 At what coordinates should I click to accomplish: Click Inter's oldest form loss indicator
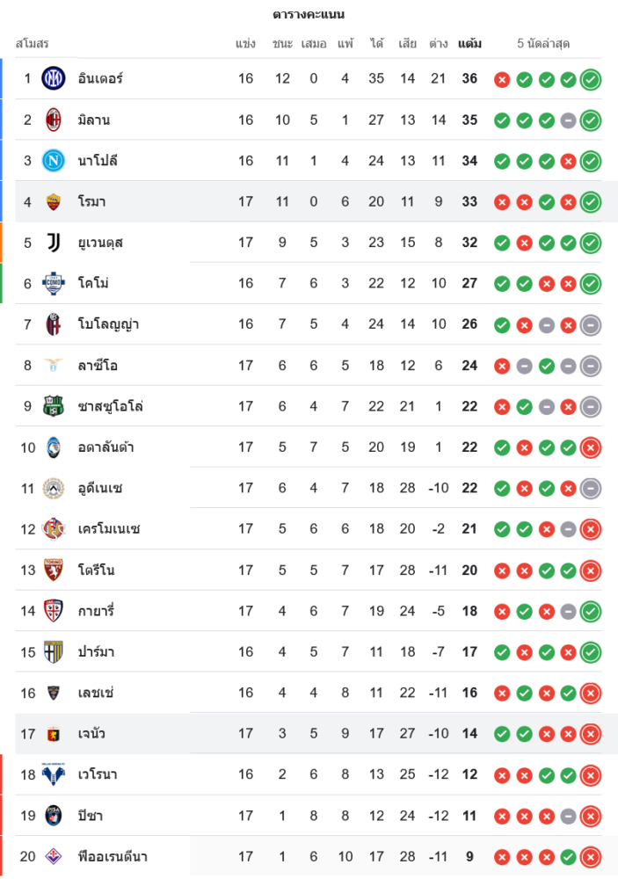coord(502,79)
